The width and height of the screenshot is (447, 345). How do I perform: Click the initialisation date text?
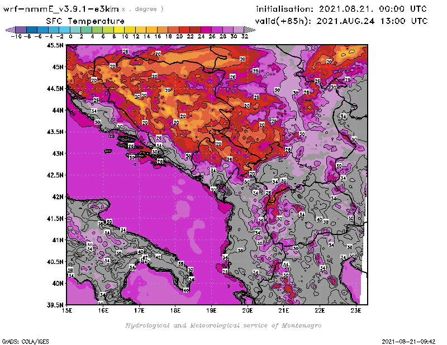pos(341,9)
